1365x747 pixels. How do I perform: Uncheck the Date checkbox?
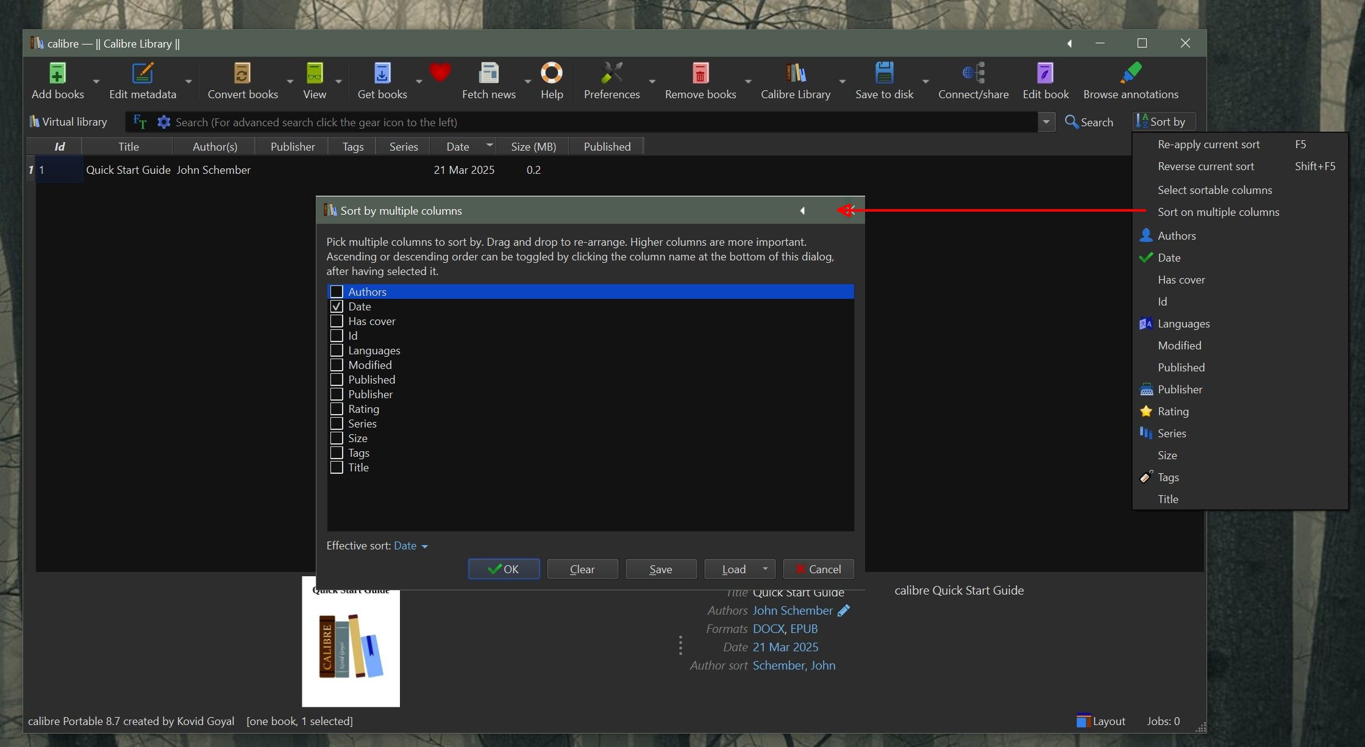[x=337, y=306]
